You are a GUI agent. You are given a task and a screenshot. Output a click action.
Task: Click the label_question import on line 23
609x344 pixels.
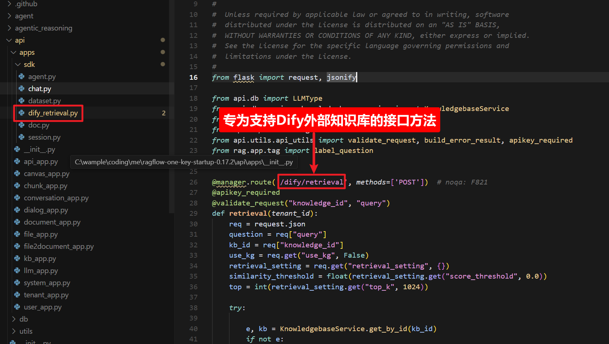tap(344, 150)
